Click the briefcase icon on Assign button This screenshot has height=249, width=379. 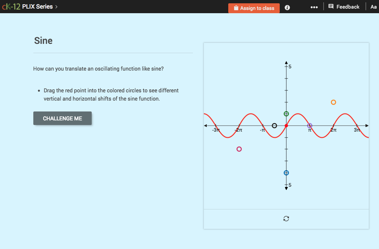coord(236,8)
